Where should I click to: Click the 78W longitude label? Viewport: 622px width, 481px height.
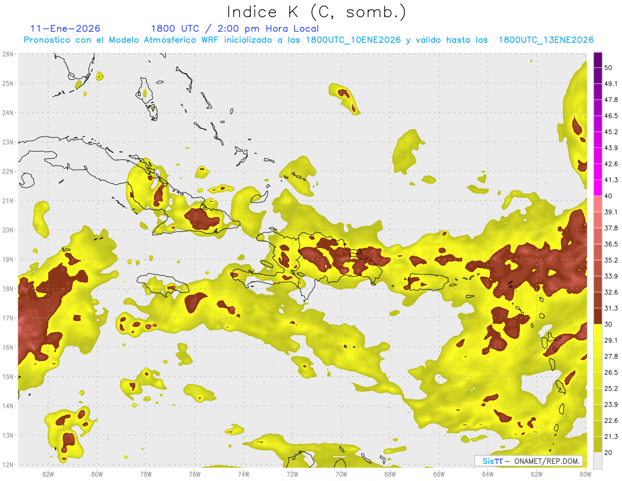(x=146, y=474)
